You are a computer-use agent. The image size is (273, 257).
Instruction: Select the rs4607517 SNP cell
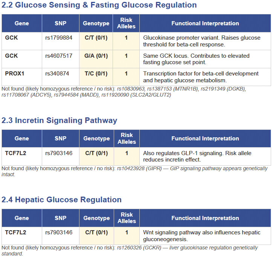click(x=59, y=56)
